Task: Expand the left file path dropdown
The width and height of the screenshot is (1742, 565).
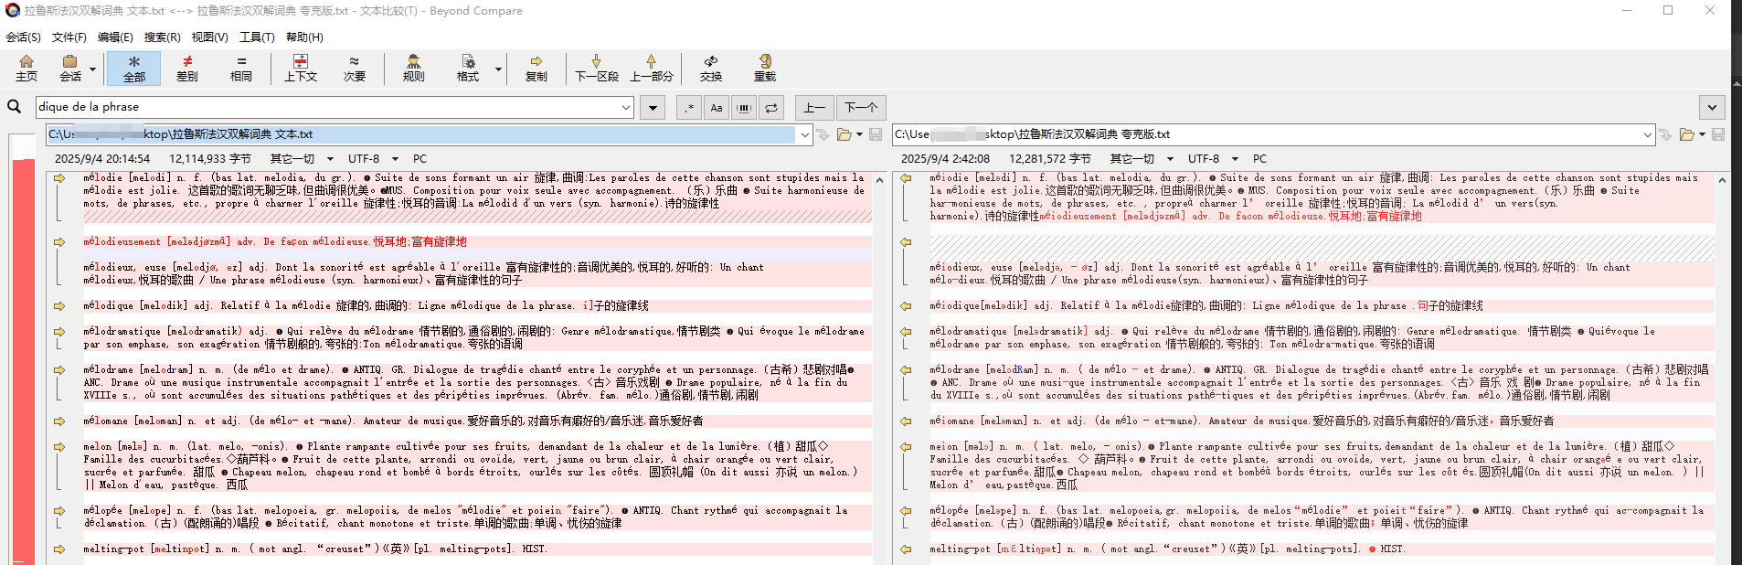Action: tap(804, 134)
